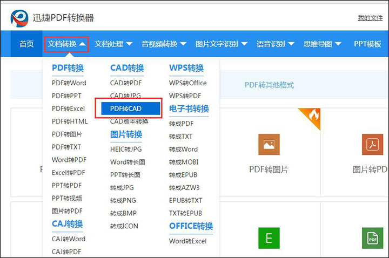
Task: Choose 转成BMP option
Action: pos(123,213)
